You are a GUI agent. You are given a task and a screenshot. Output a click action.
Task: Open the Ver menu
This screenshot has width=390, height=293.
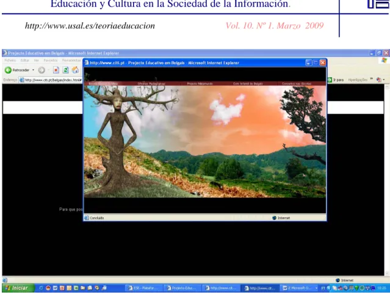click(36, 61)
